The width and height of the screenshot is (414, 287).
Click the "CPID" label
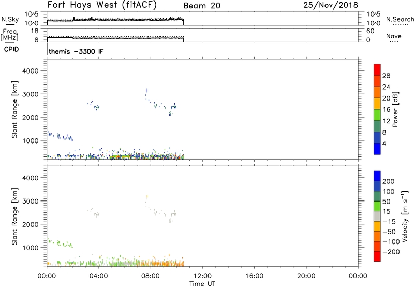coord(11,49)
